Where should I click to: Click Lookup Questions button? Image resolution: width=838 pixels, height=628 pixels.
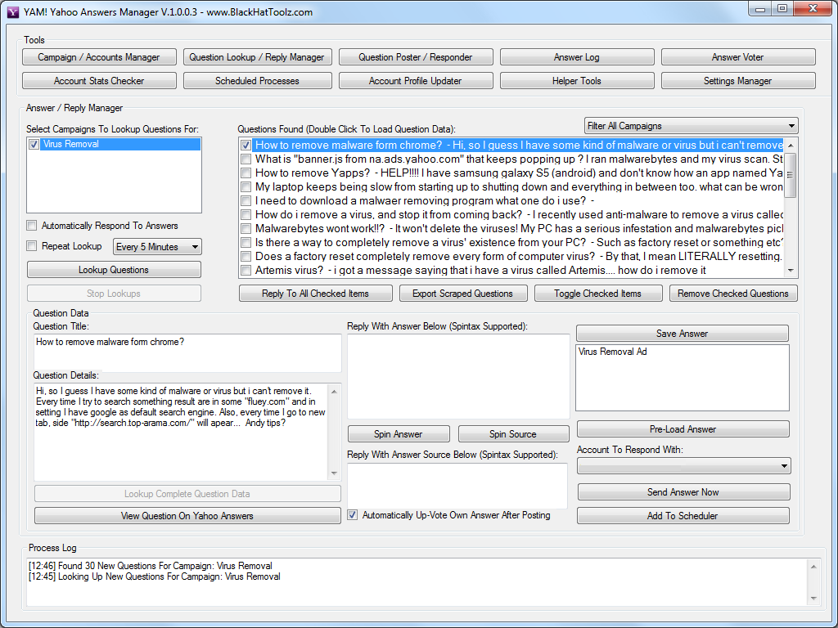[114, 270]
